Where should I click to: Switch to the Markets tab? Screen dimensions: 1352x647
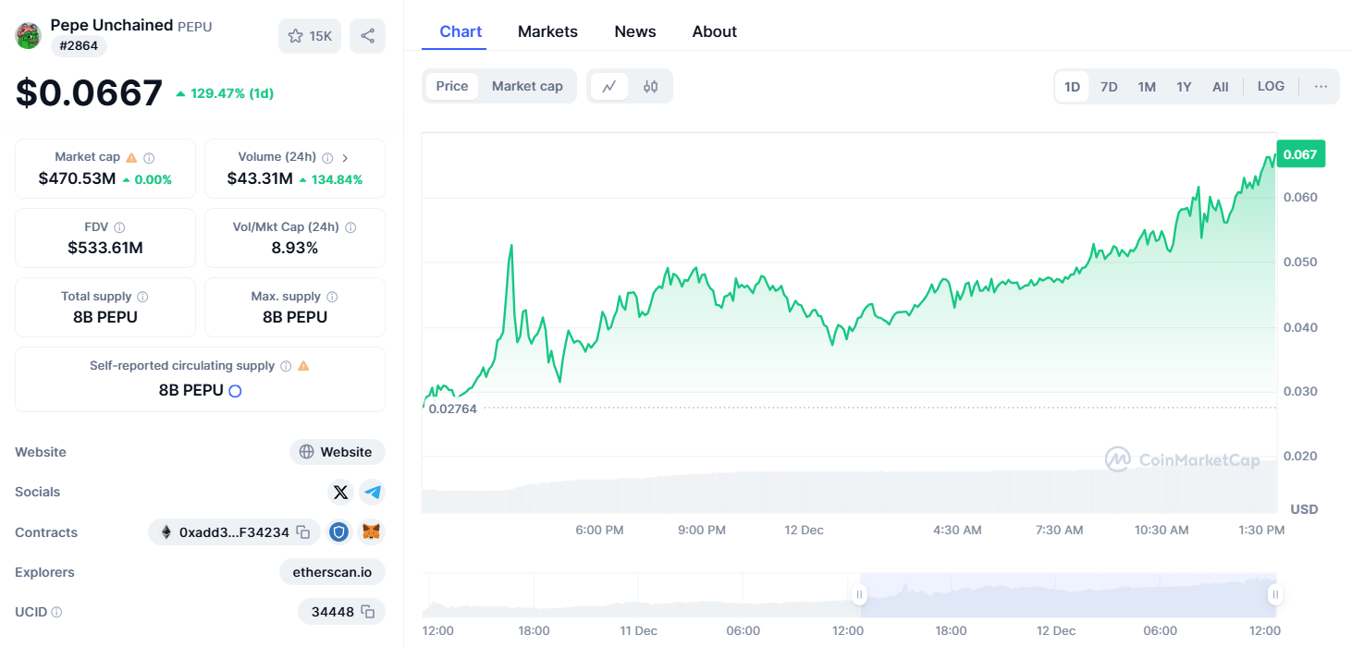click(547, 31)
